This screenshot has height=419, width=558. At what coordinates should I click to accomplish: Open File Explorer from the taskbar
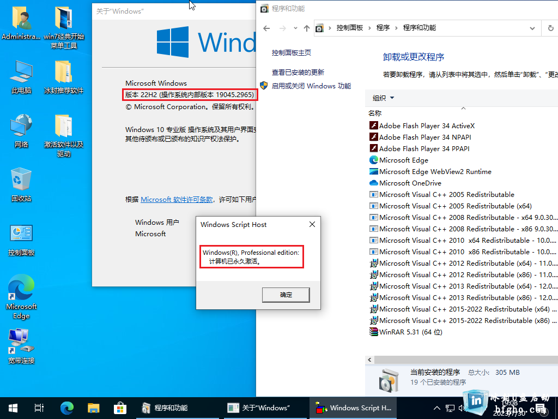pyautogui.click(x=94, y=408)
